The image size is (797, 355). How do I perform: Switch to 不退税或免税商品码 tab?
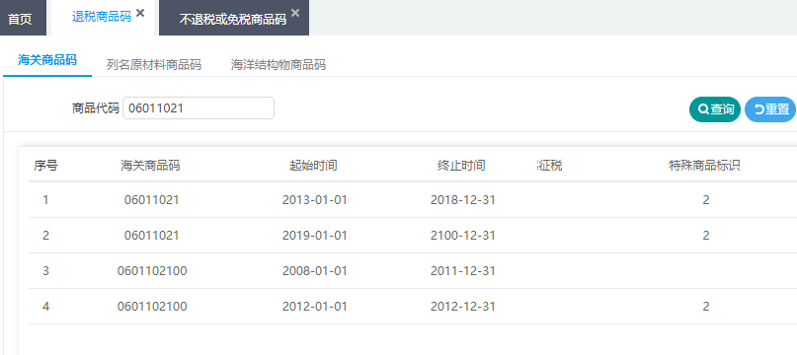[x=233, y=20]
